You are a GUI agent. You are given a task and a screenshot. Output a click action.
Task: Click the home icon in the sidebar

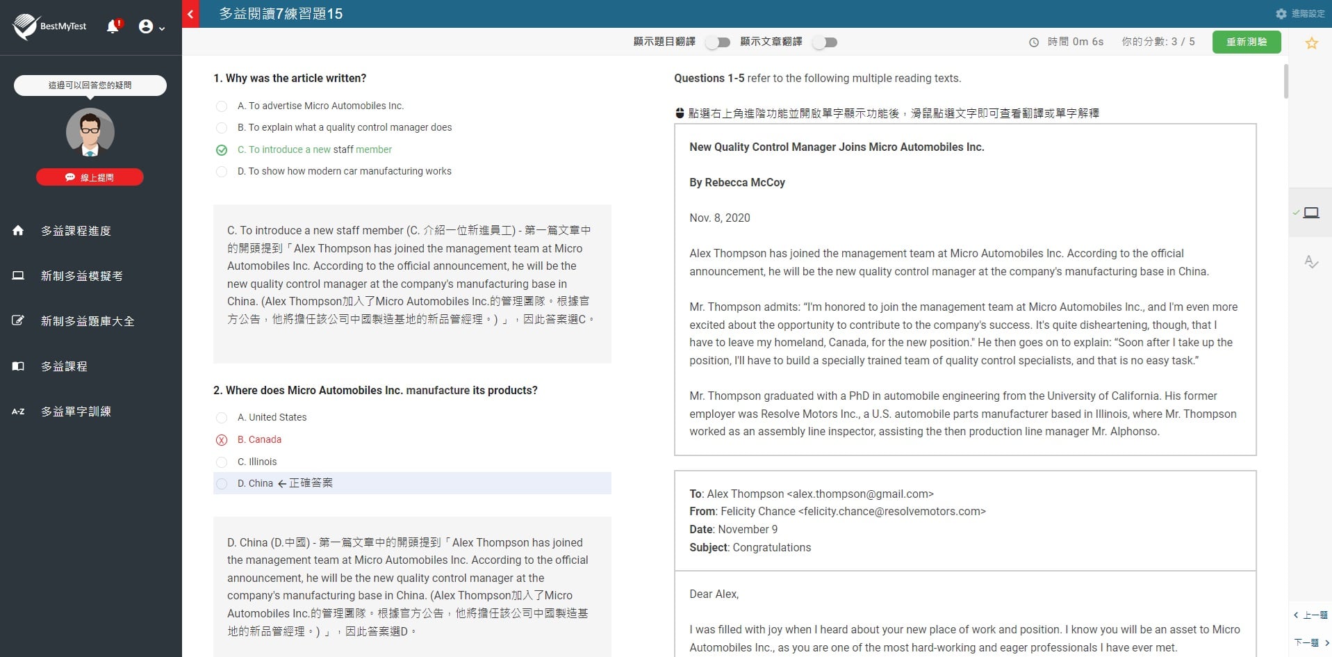pos(18,230)
